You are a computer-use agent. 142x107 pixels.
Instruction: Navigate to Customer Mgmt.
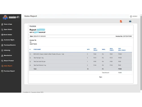[x=9, y=40]
